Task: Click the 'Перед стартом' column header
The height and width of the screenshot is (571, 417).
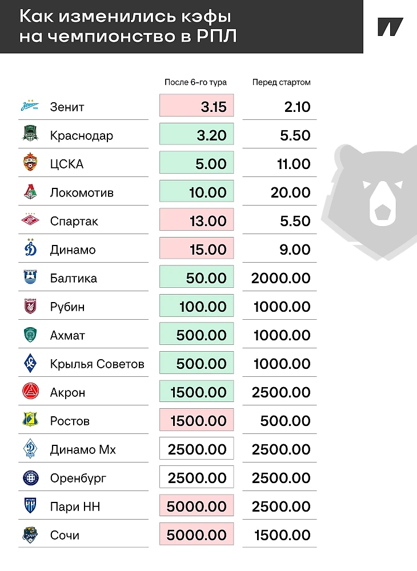Action: (x=281, y=82)
